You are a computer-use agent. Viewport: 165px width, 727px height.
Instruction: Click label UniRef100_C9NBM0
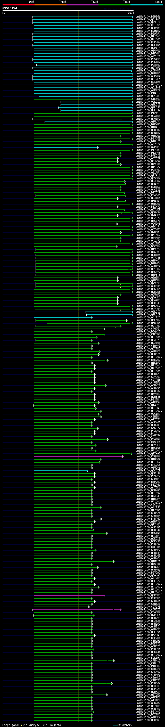coord(148,417)
